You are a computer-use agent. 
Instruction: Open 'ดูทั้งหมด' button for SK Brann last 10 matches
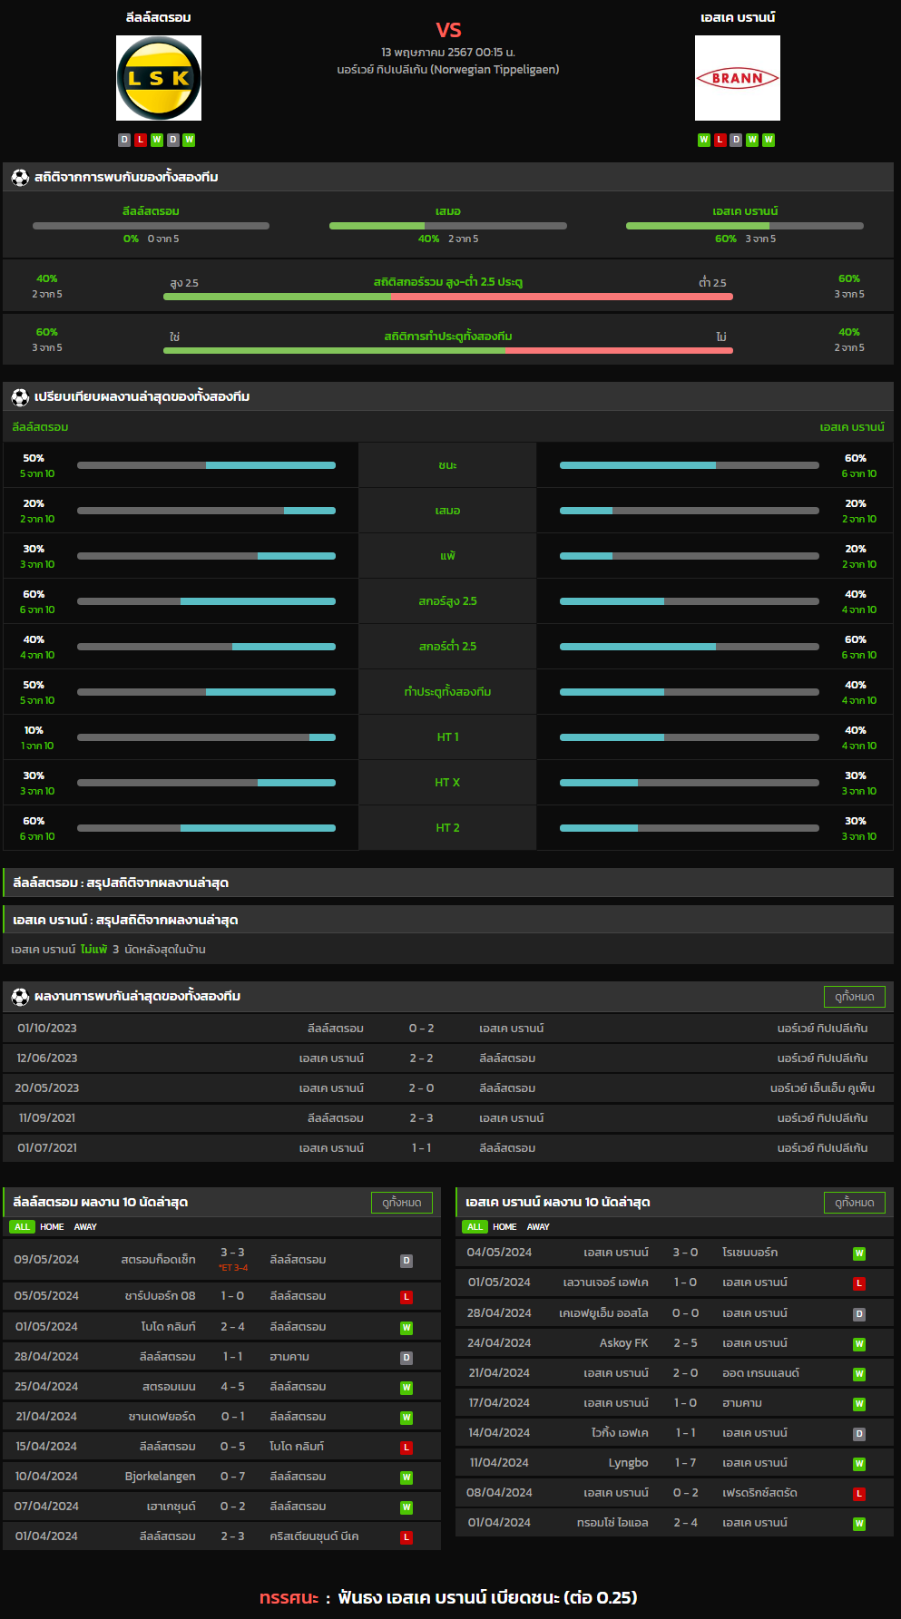855,1203
